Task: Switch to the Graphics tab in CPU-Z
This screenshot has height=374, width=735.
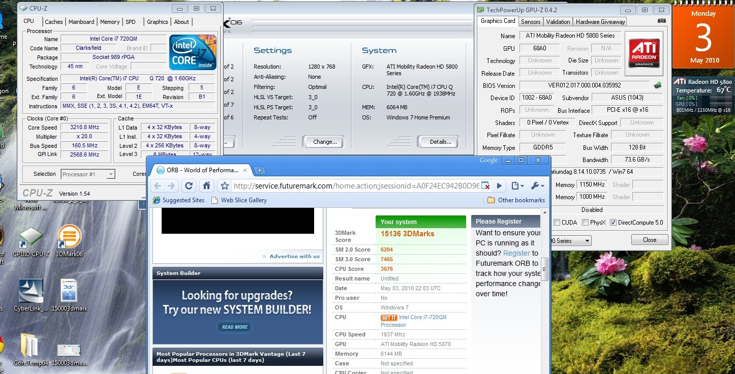Action: pos(158,22)
